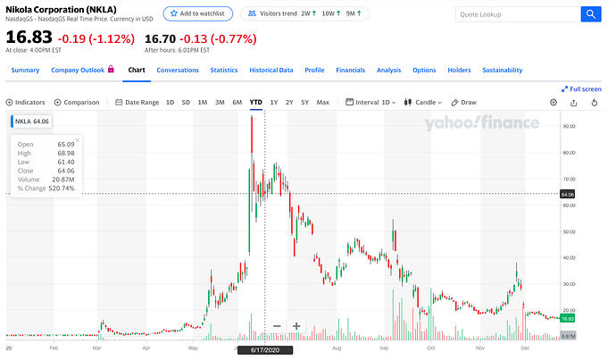The width and height of the screenshot is (616, 360).
Task: Zoom in with the plus button
Action: pyautogui.click(x=296, y=326)
